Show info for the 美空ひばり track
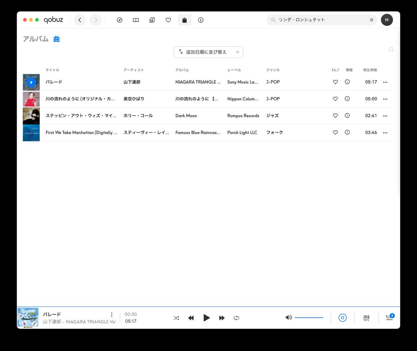The image size is (417, 351). point(347,99)
